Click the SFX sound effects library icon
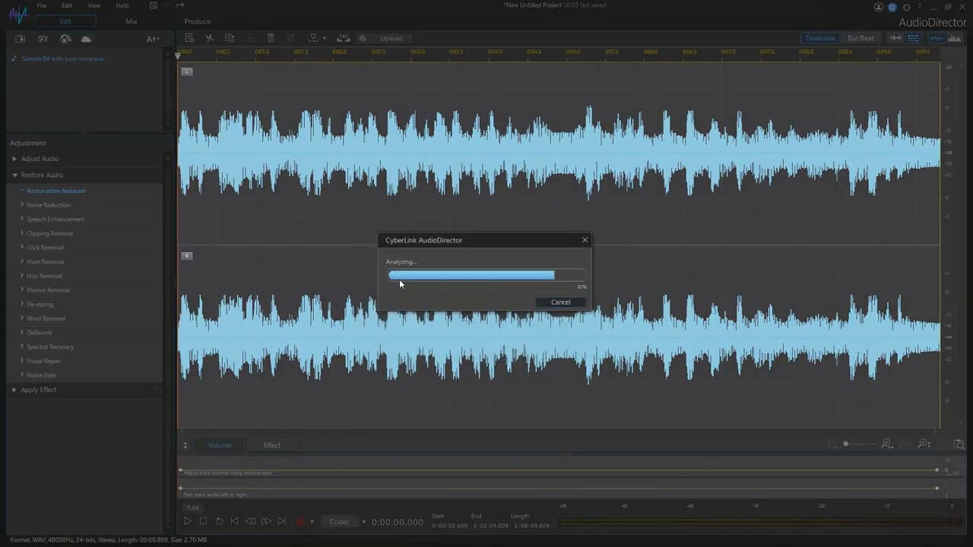973x547 pixels. click(x=43, y=39)
